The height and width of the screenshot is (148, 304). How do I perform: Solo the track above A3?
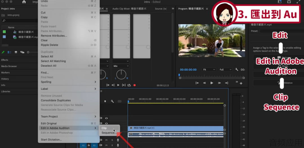tap(112, 140)
